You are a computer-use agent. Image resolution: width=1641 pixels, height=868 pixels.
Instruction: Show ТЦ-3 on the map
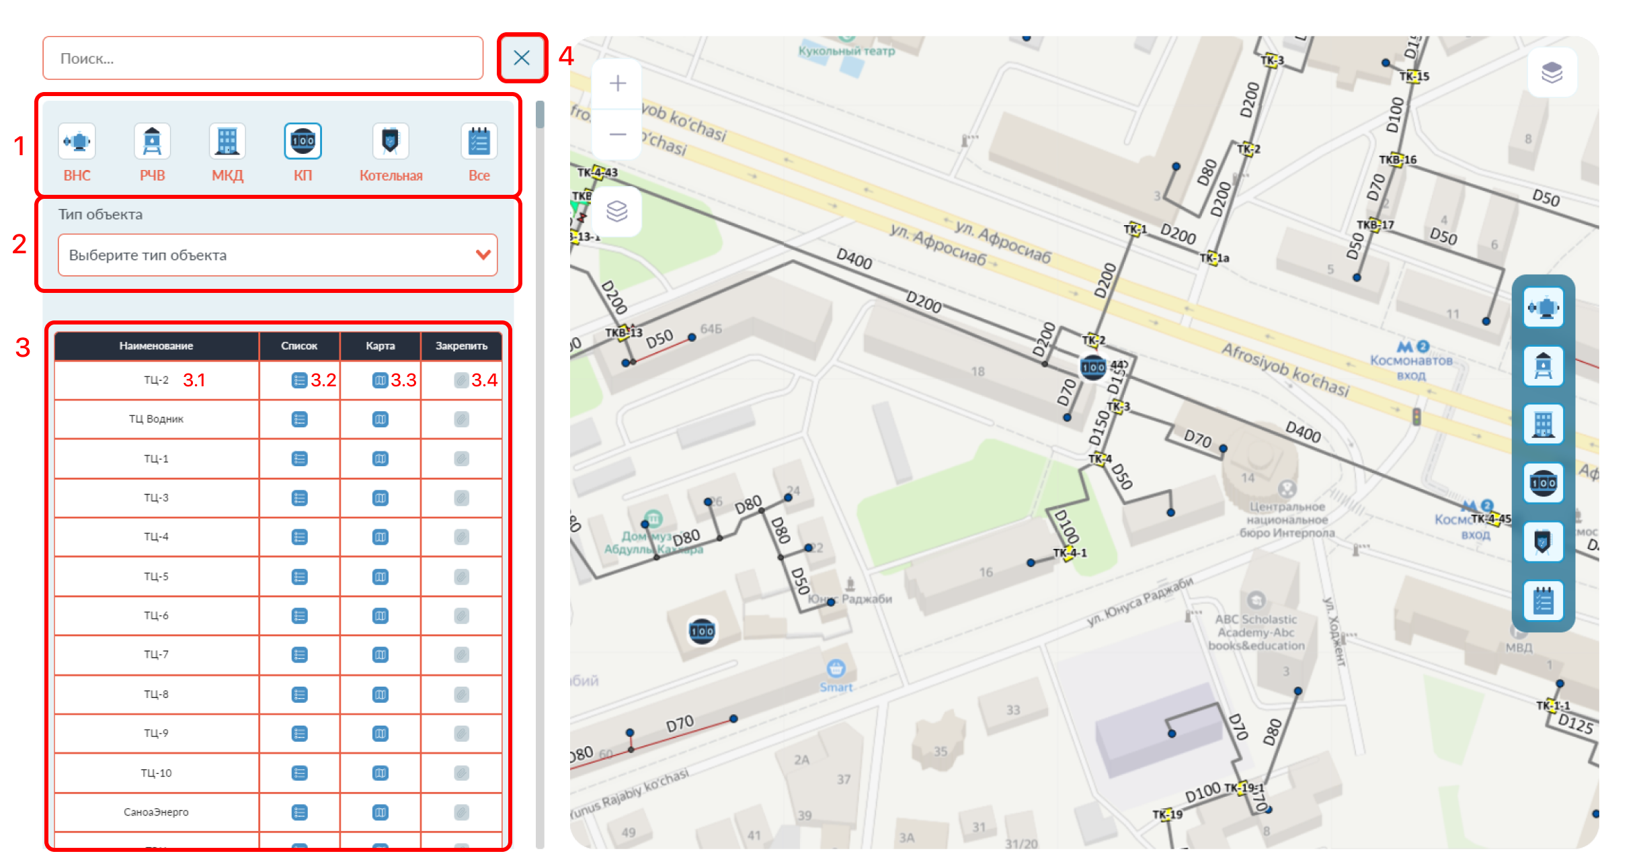pos(380,498)
